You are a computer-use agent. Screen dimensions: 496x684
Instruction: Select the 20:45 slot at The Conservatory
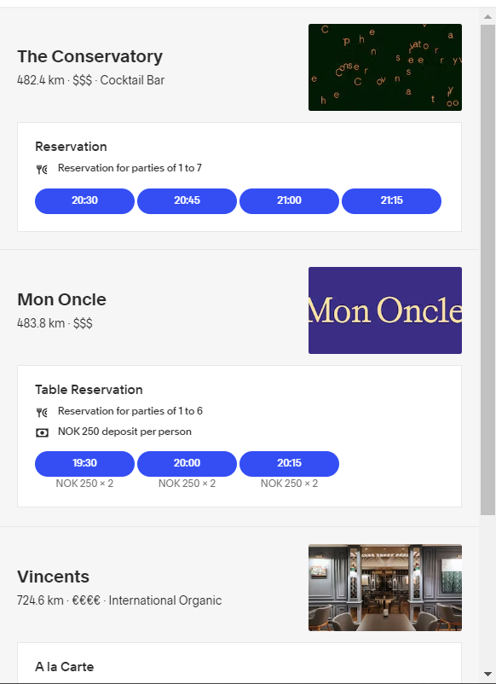coord(187,201)
